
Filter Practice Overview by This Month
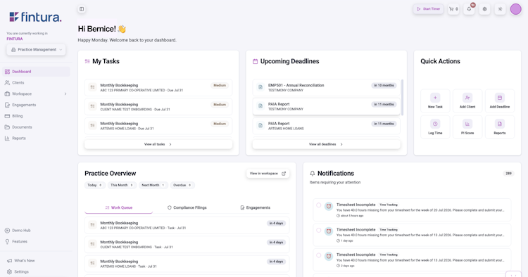point(122,185)
